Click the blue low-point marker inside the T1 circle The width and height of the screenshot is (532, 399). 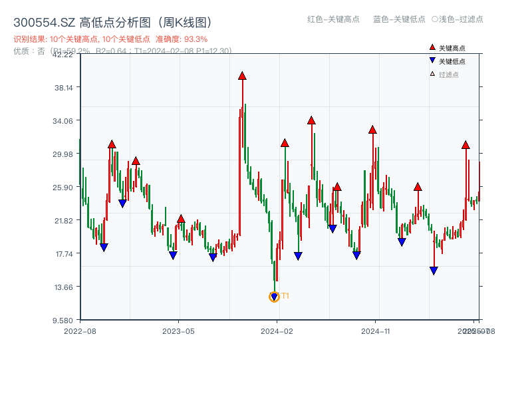pyautogui.click(x=273, y=295)
